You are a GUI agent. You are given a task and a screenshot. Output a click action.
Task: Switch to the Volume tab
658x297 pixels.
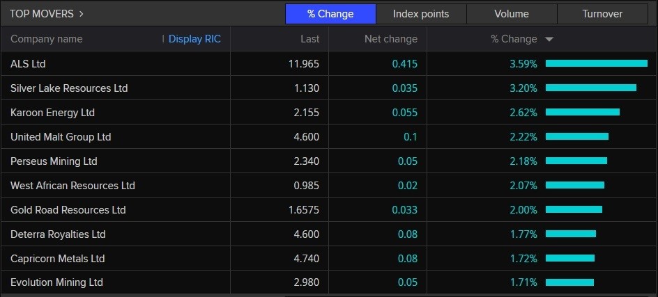[x=512, y=14]
